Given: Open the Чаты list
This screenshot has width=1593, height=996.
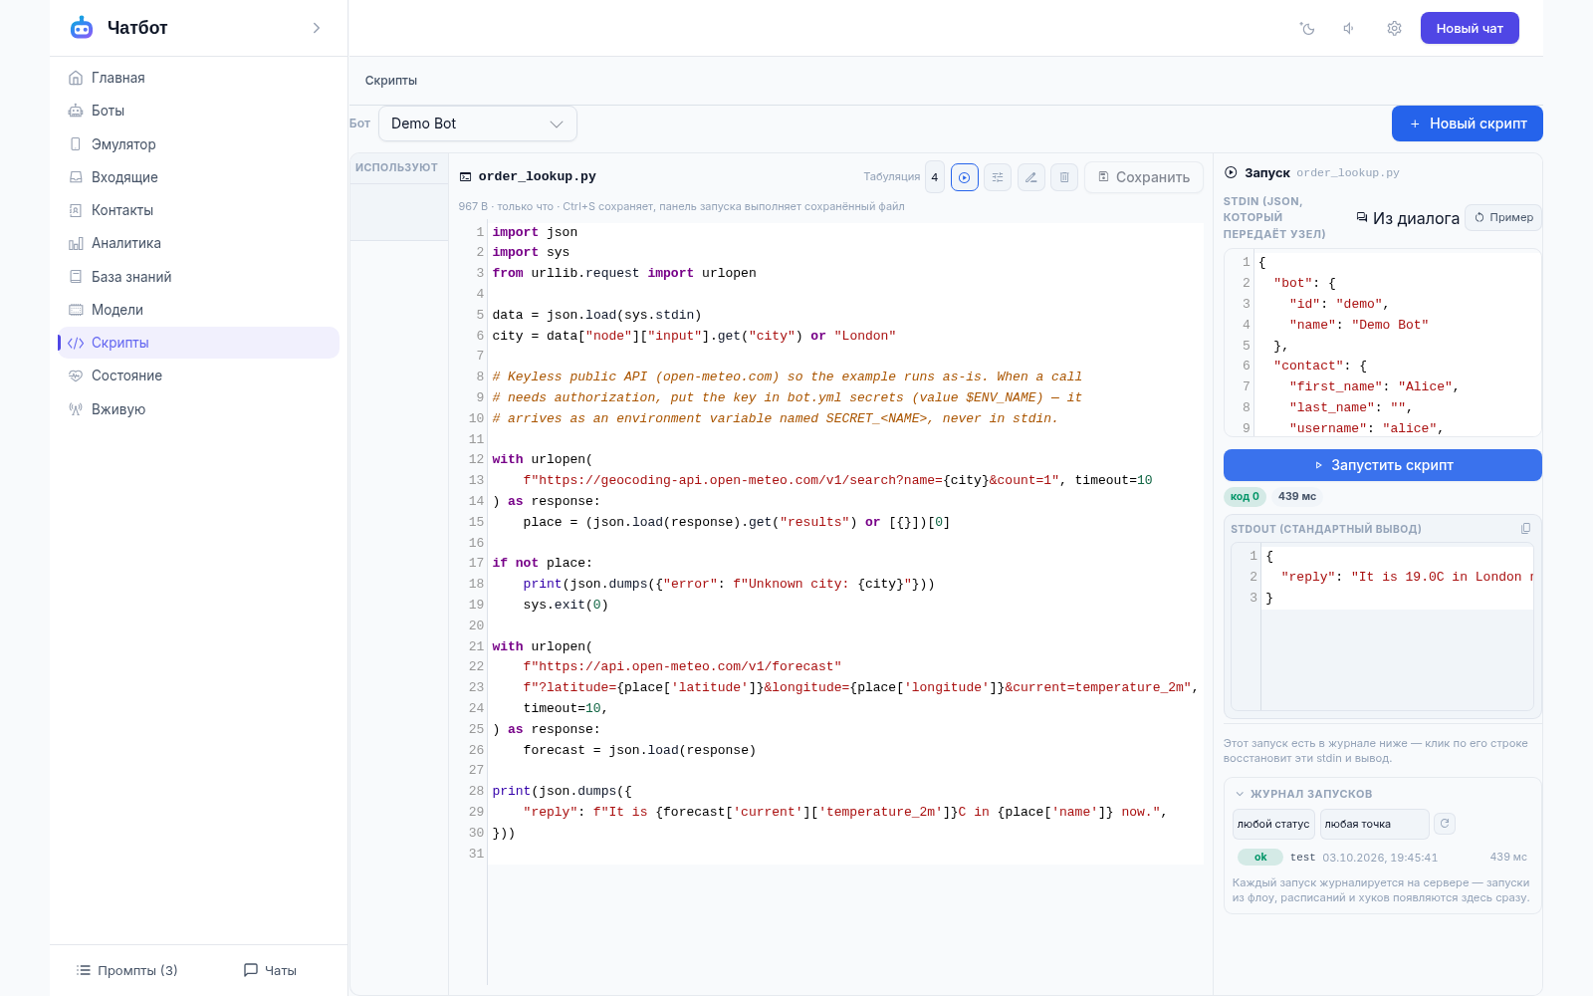Looking at the screenshot, I should 270,970.
